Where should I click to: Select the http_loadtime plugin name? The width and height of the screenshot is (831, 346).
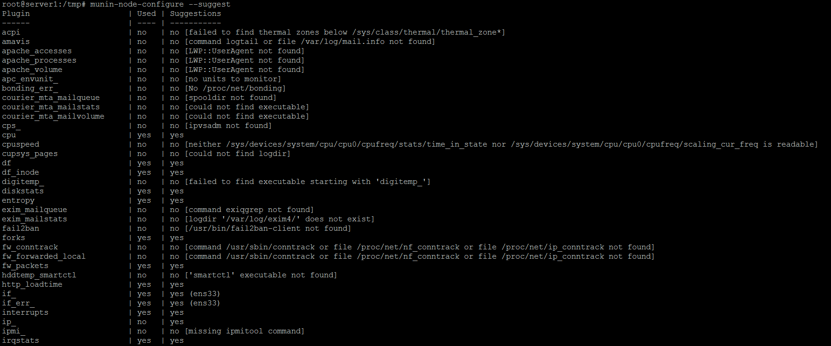pos(32,284)
